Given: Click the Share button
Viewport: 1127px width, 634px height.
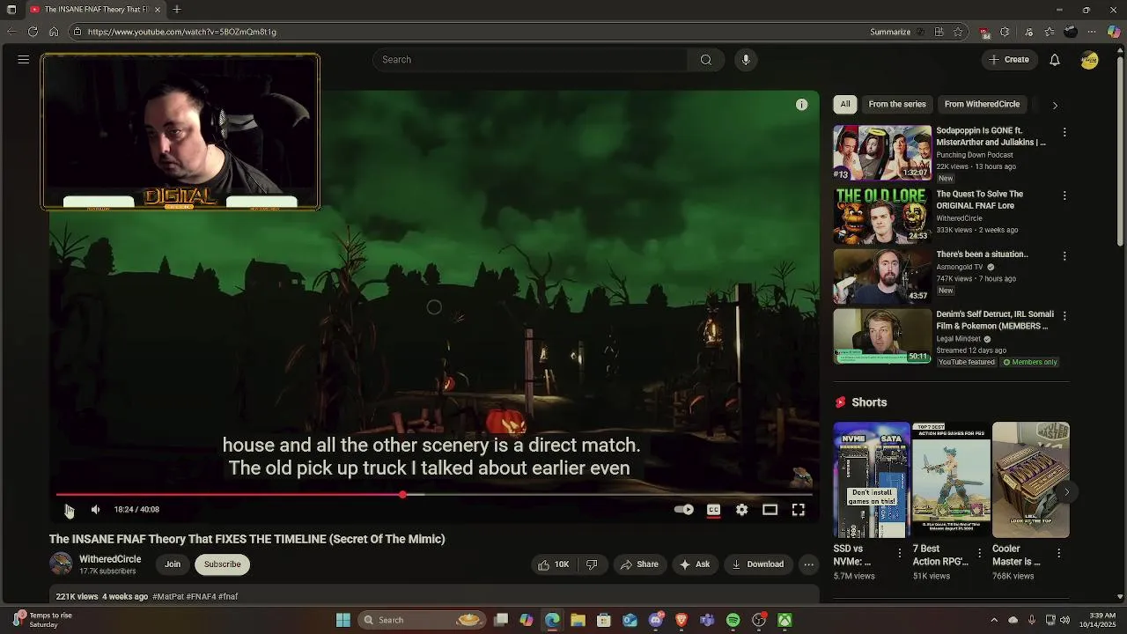Looking at the screenshot, I should tap(639, 564).
